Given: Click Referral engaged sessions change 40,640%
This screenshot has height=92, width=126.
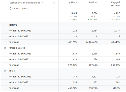Looking at the screenshot, I should pos(116,42).
